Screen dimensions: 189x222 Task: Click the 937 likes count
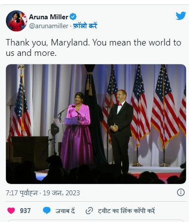[x=25, y=211]
